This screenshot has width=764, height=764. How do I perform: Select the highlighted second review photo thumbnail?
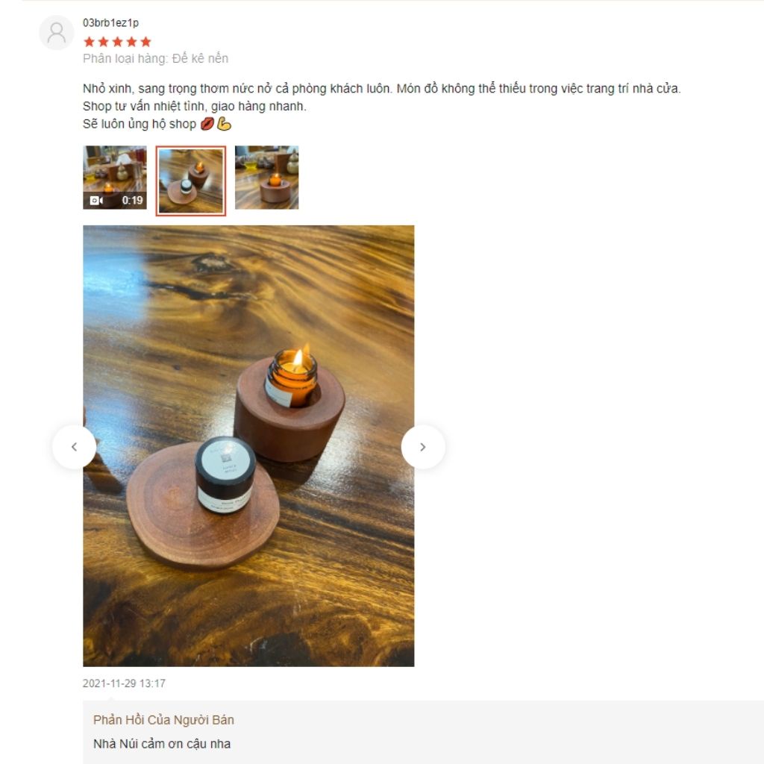click(190, 181)
